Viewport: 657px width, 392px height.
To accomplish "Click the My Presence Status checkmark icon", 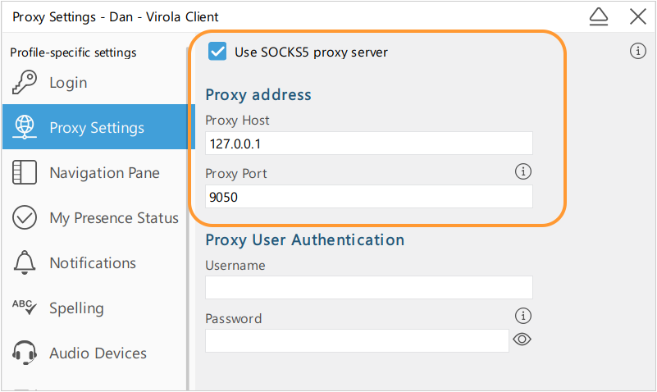I will coord(25,217).
